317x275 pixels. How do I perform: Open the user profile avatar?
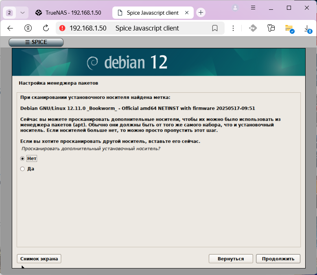pyautogui.click(x=235, y=8)
